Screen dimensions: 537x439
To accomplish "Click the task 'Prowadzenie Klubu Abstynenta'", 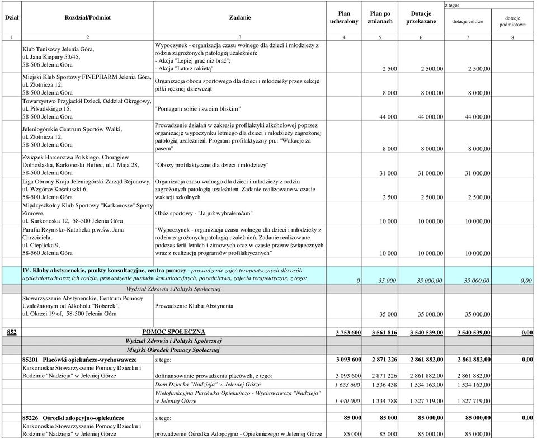I will (x=194, y=306).
